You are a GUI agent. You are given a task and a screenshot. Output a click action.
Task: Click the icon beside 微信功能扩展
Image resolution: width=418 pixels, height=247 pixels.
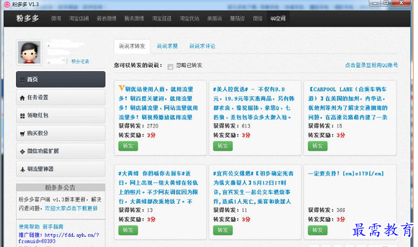pos(22,151)
